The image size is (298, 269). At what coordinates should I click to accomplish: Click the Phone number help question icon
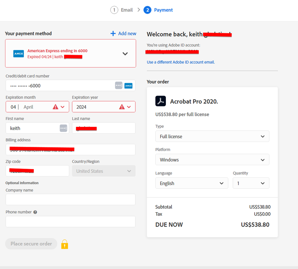click(x=35, y=212)
